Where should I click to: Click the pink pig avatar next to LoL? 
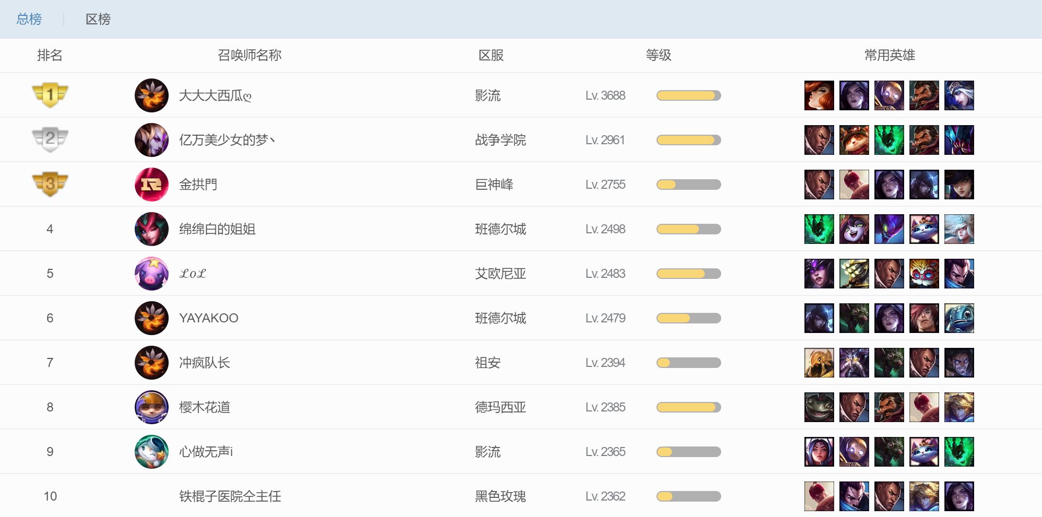(x=152, y=274)
